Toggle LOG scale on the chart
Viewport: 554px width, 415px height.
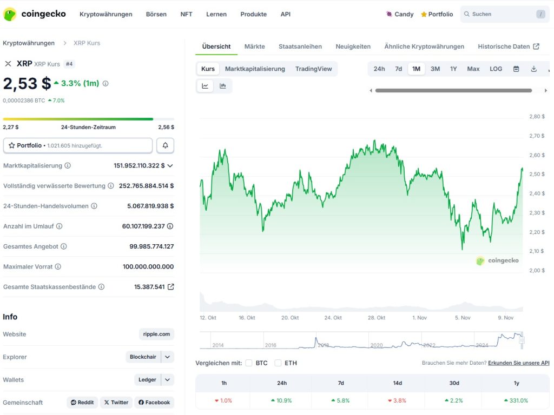(x=496, y=69)
